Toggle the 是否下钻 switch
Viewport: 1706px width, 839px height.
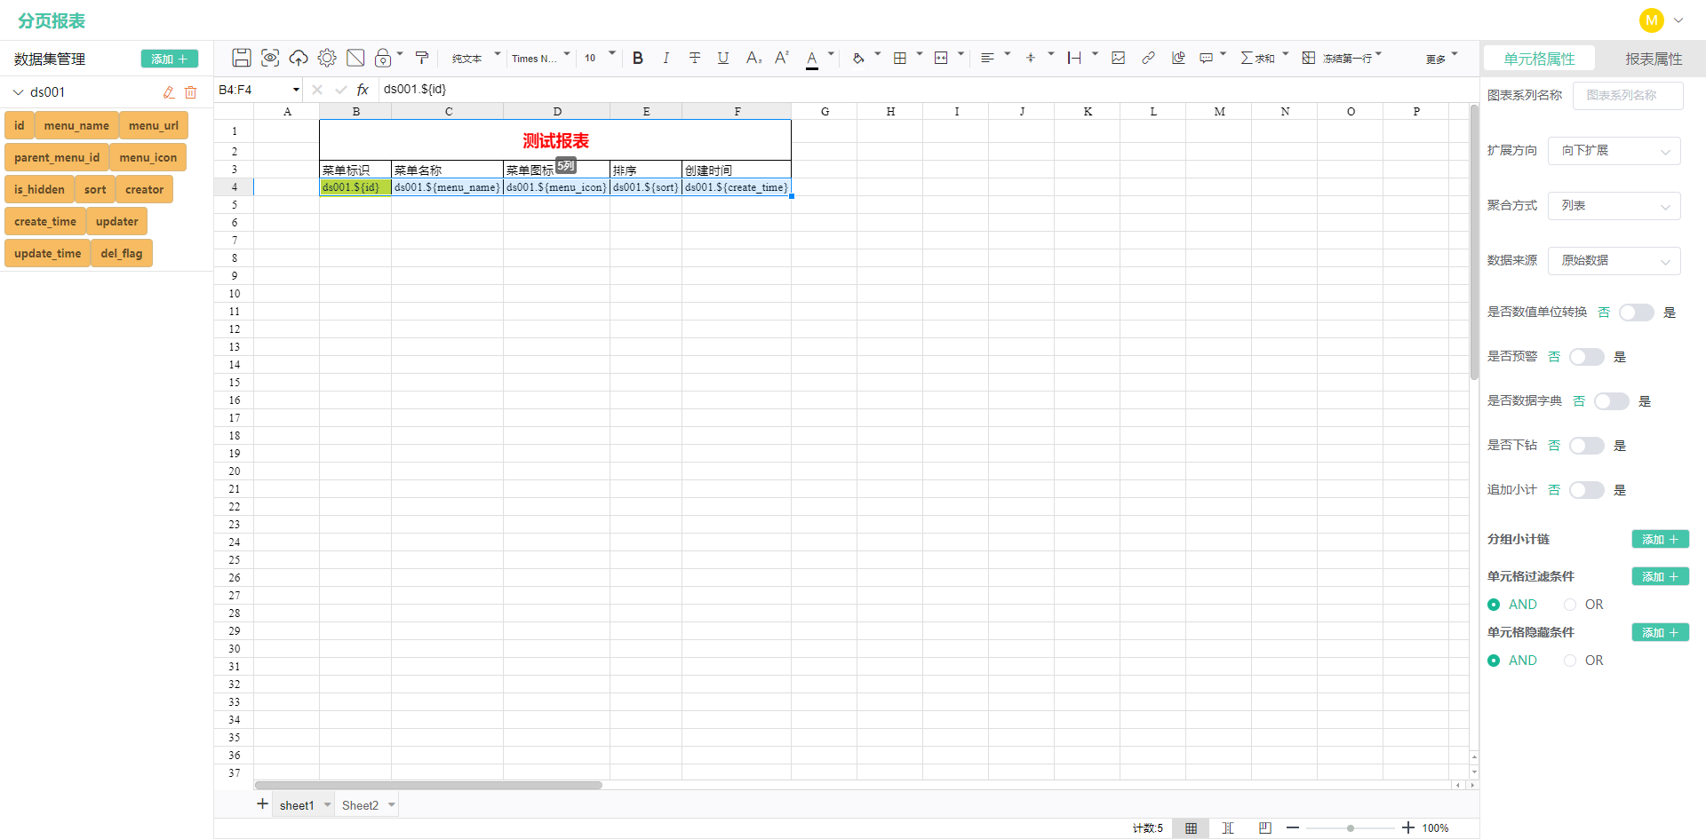1586,446
